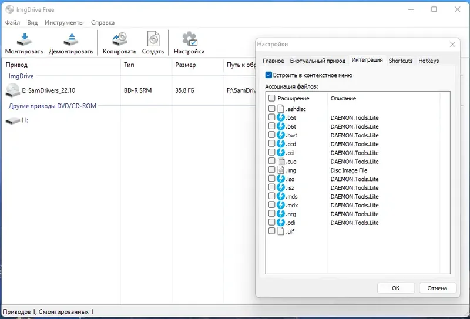Uncheck 'Встроить в контекстное меню' checkbox
Image resolution: width=470 pixels, height=319 pixels.
tap(268, 75)
